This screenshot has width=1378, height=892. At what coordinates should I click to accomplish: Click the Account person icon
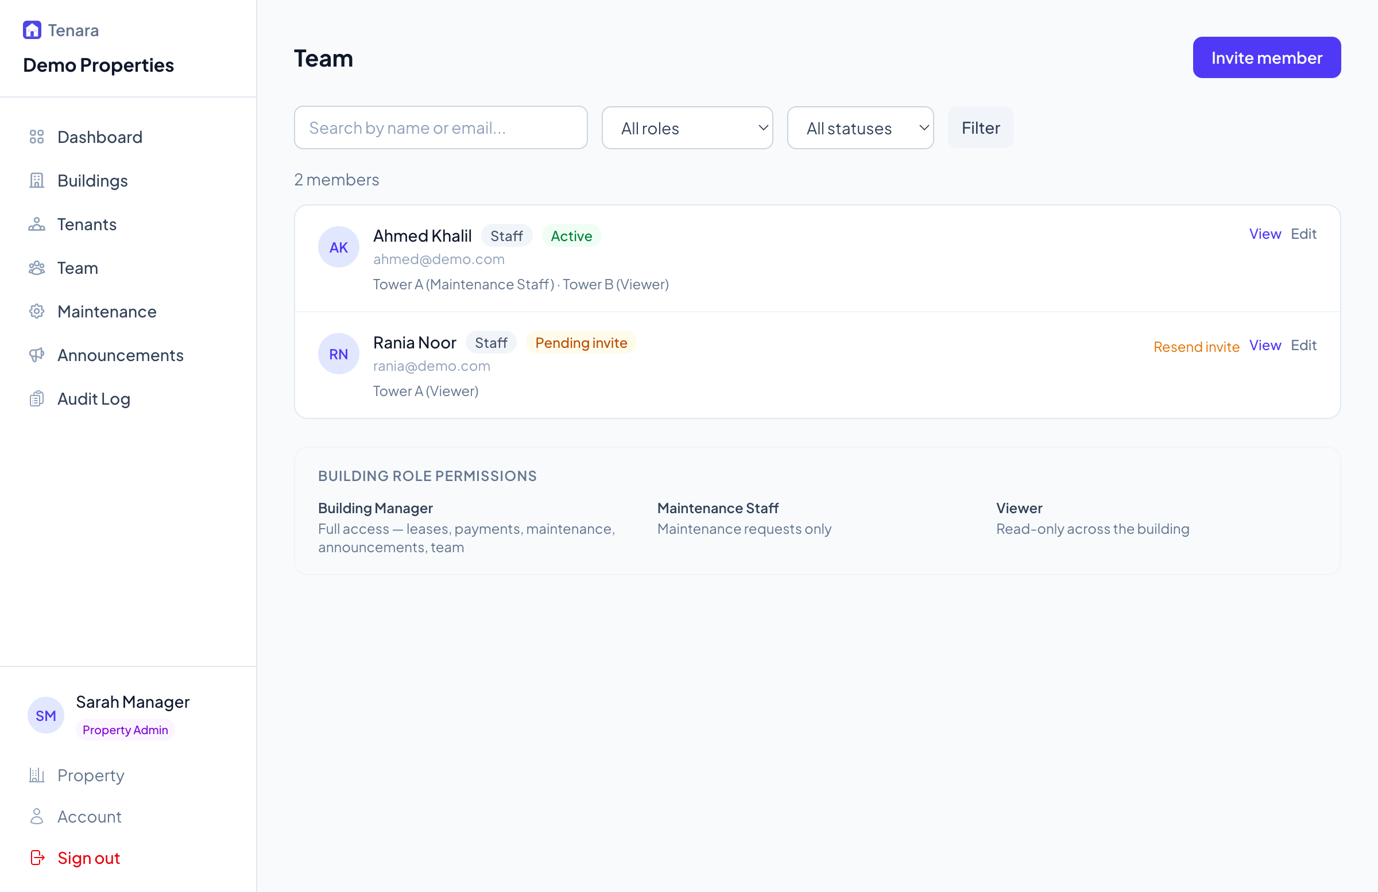point(37,816)
